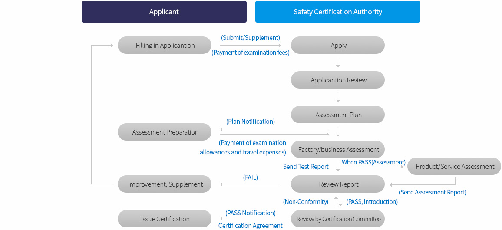
Task: Select the Improvement, Supplement box
Action: point(165,184)
